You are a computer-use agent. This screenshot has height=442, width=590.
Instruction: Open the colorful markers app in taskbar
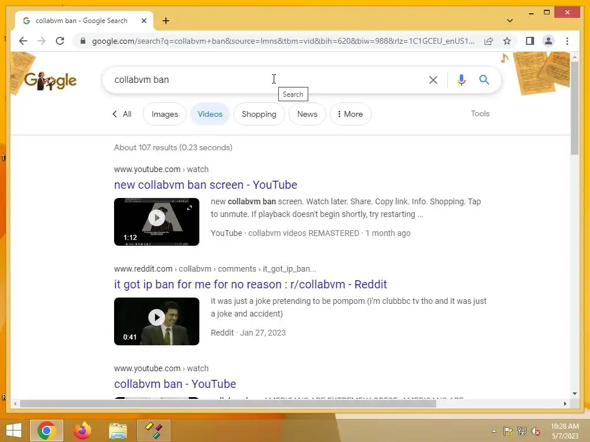coord(153,430)
